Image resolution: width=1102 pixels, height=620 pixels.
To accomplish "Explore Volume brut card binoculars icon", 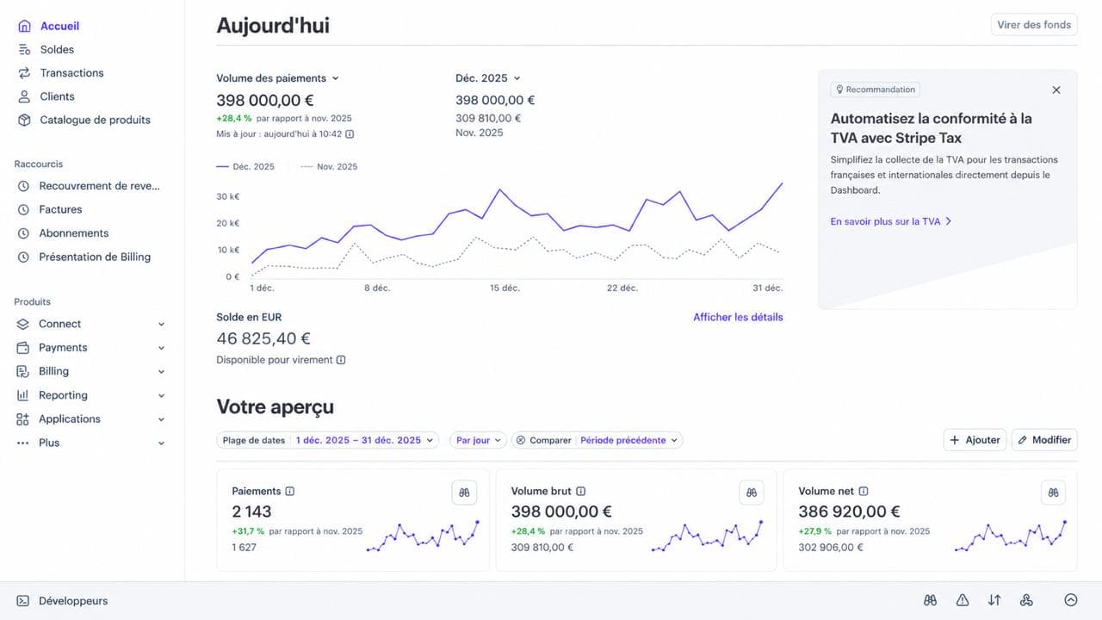I will 752,493.
